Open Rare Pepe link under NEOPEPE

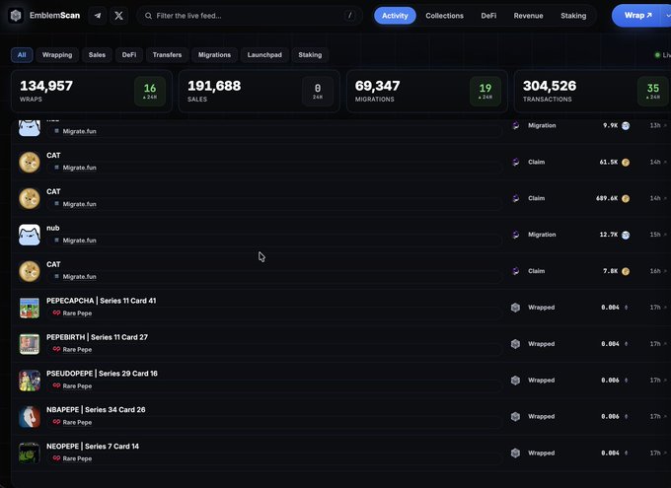tap(77, 458)
